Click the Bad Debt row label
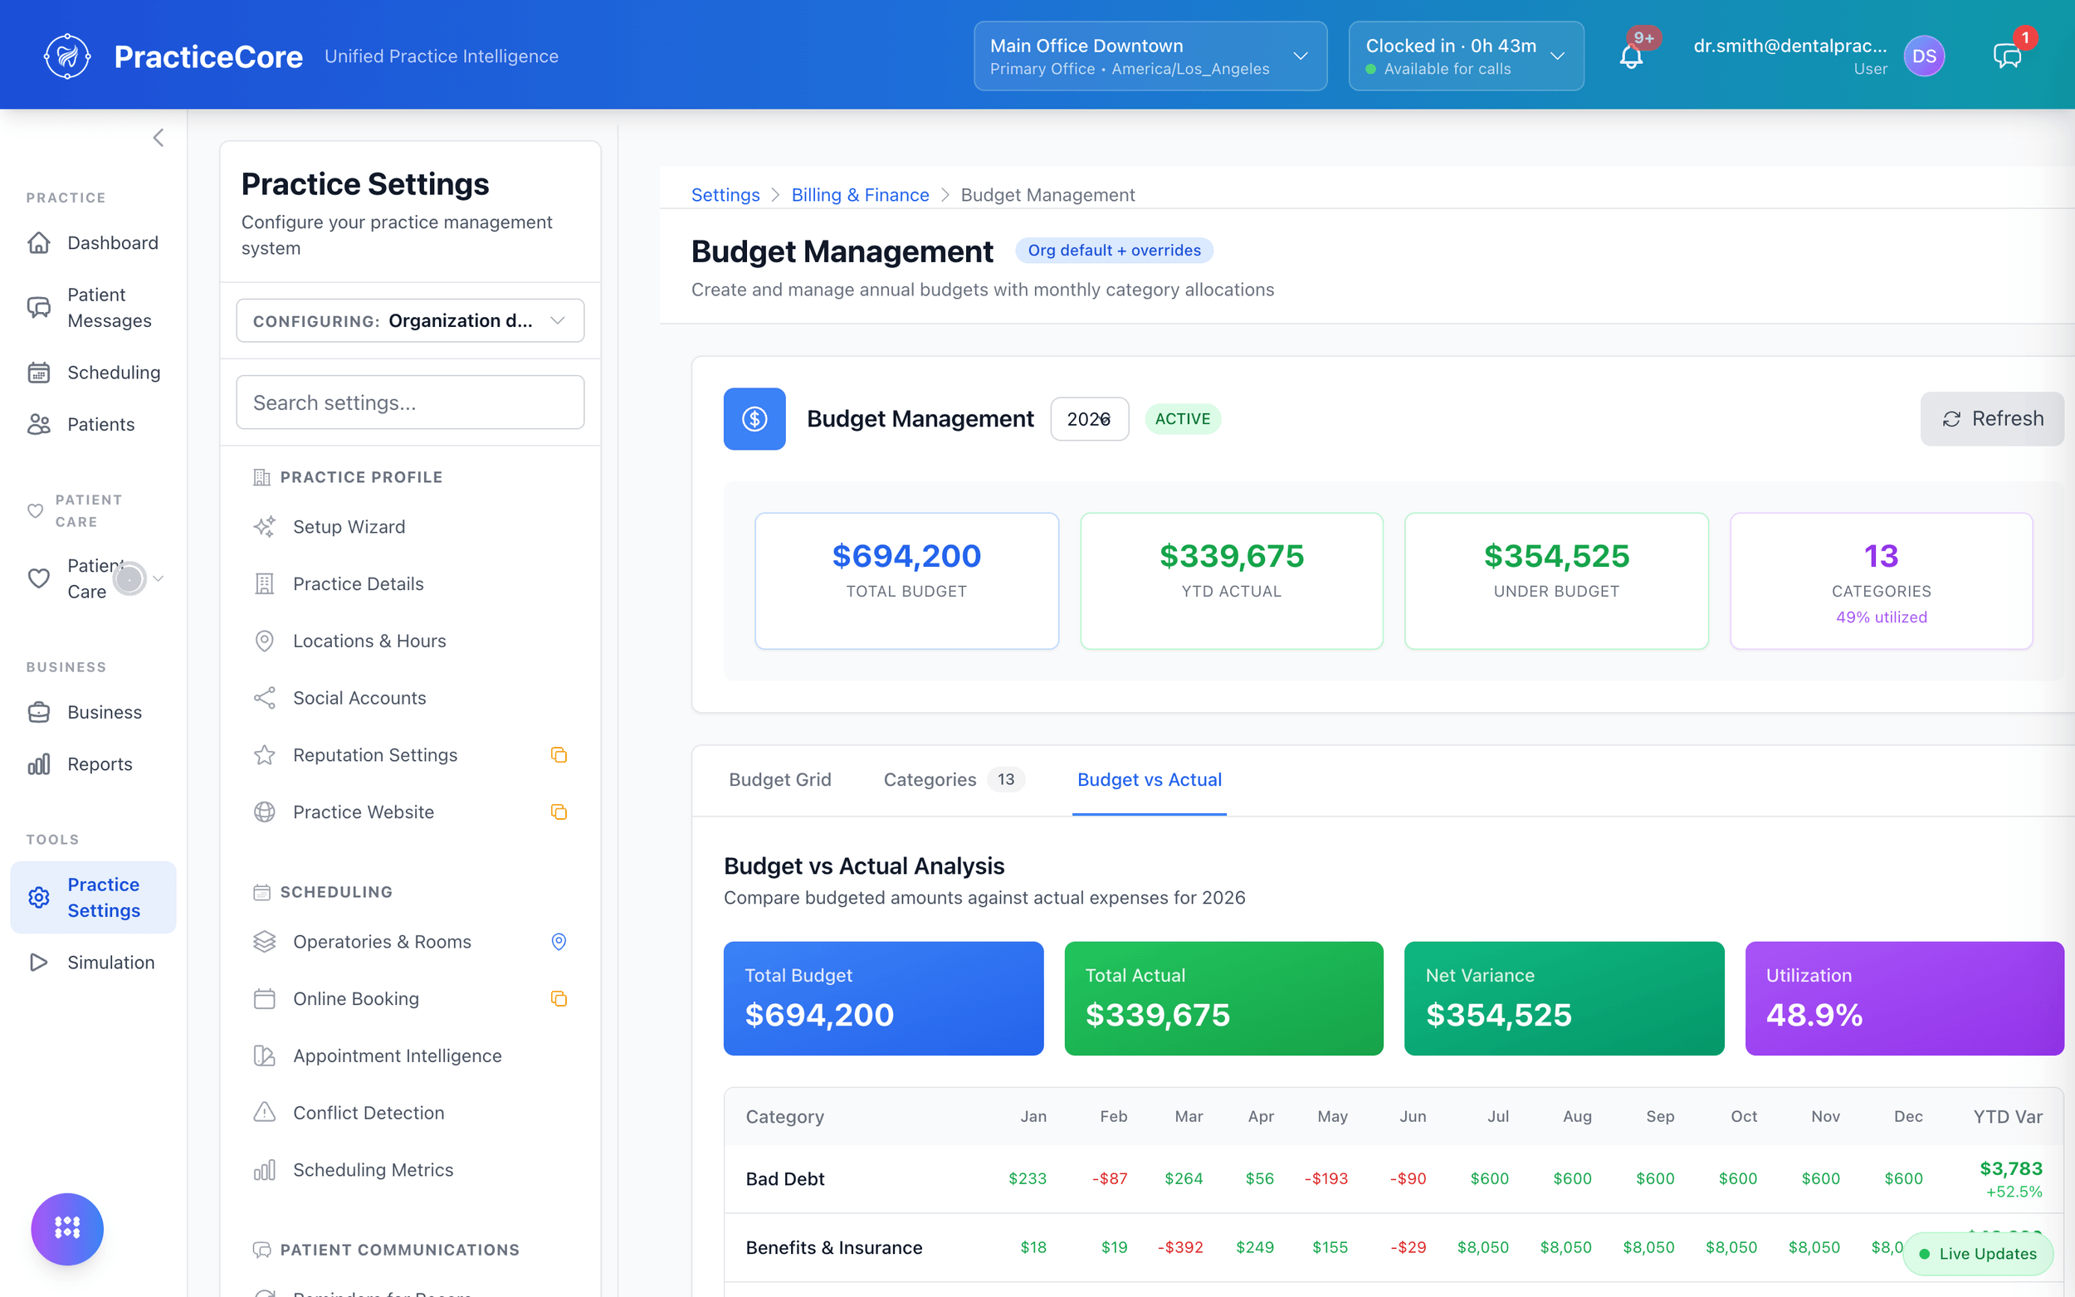2075x1297 pixels. [x=784, y=1178]
